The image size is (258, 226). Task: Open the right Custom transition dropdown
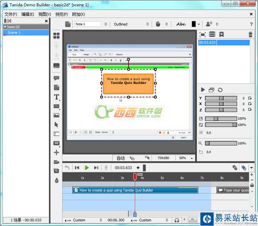click(x=150, y=220)
